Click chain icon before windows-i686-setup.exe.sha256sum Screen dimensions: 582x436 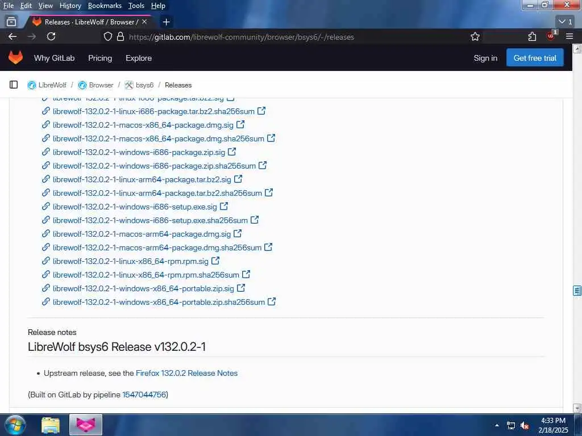[45, 220]
